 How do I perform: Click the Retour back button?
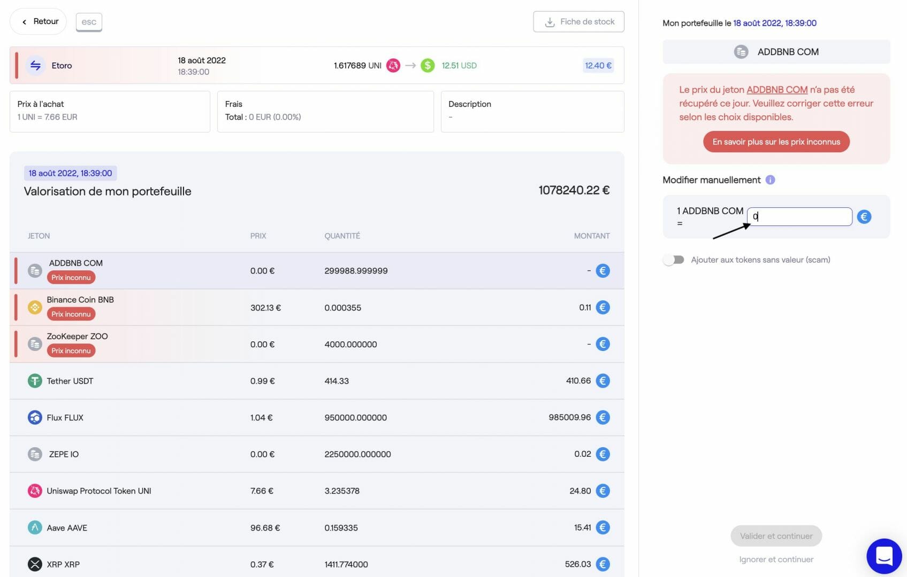pos(39,21)
